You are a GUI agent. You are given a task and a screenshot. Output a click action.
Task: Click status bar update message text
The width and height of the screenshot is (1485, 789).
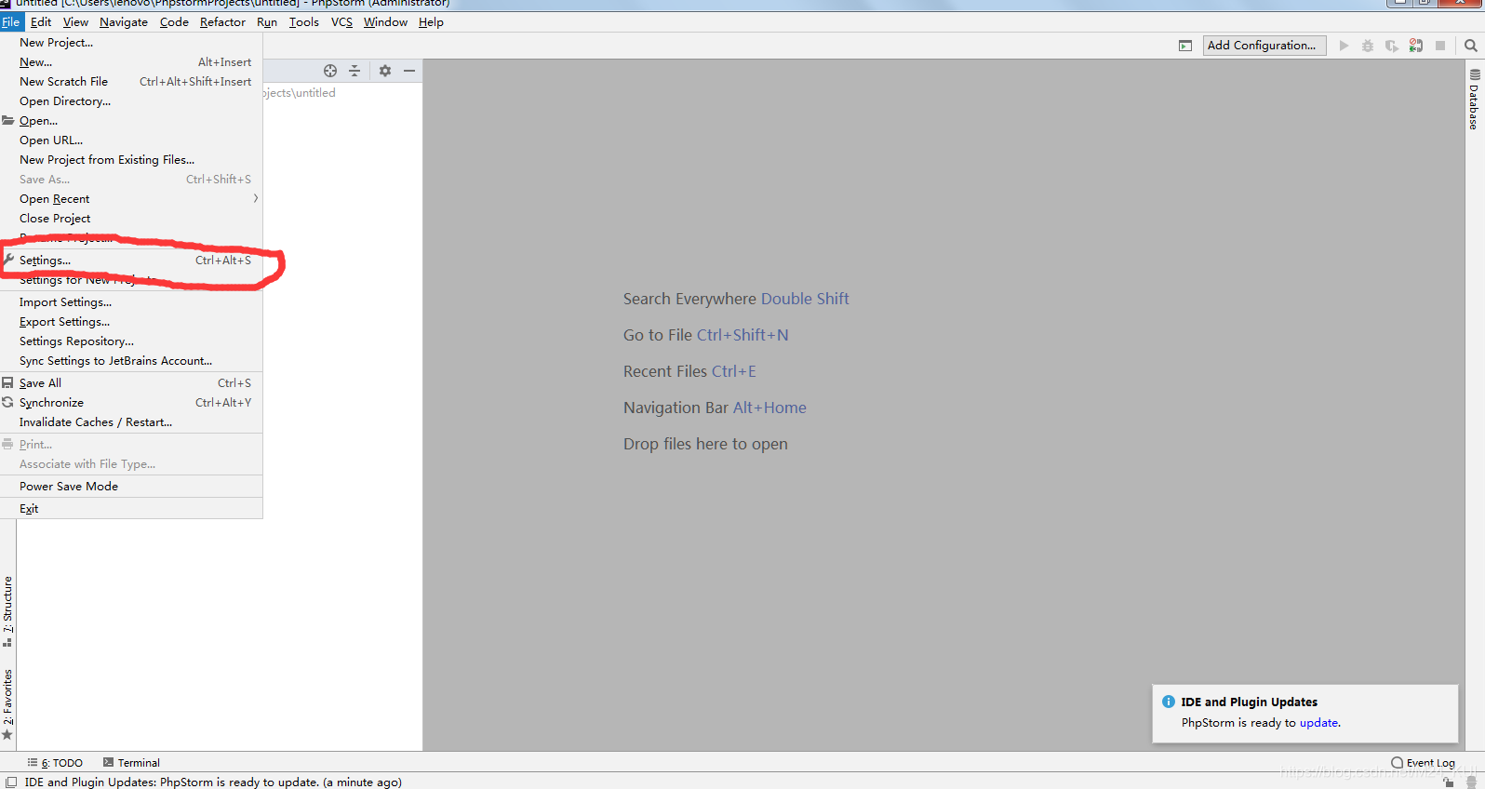coord(213,782)
